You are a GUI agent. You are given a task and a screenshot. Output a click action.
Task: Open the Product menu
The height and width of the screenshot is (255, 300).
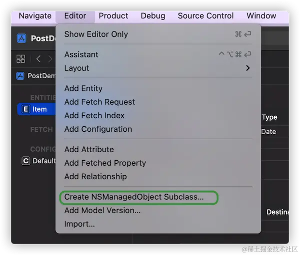click(113, 16)
